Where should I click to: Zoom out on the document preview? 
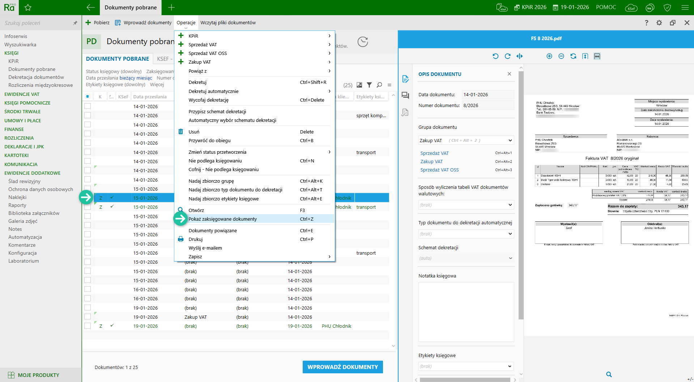click(x=561, y=56)
